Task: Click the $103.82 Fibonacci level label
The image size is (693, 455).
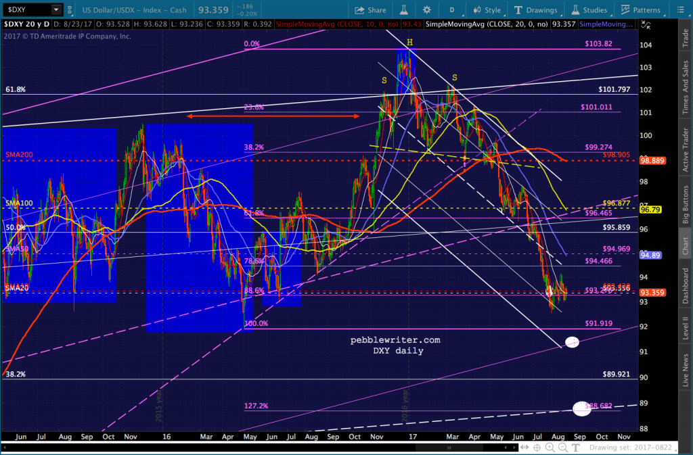Action: tap(598, 44)
